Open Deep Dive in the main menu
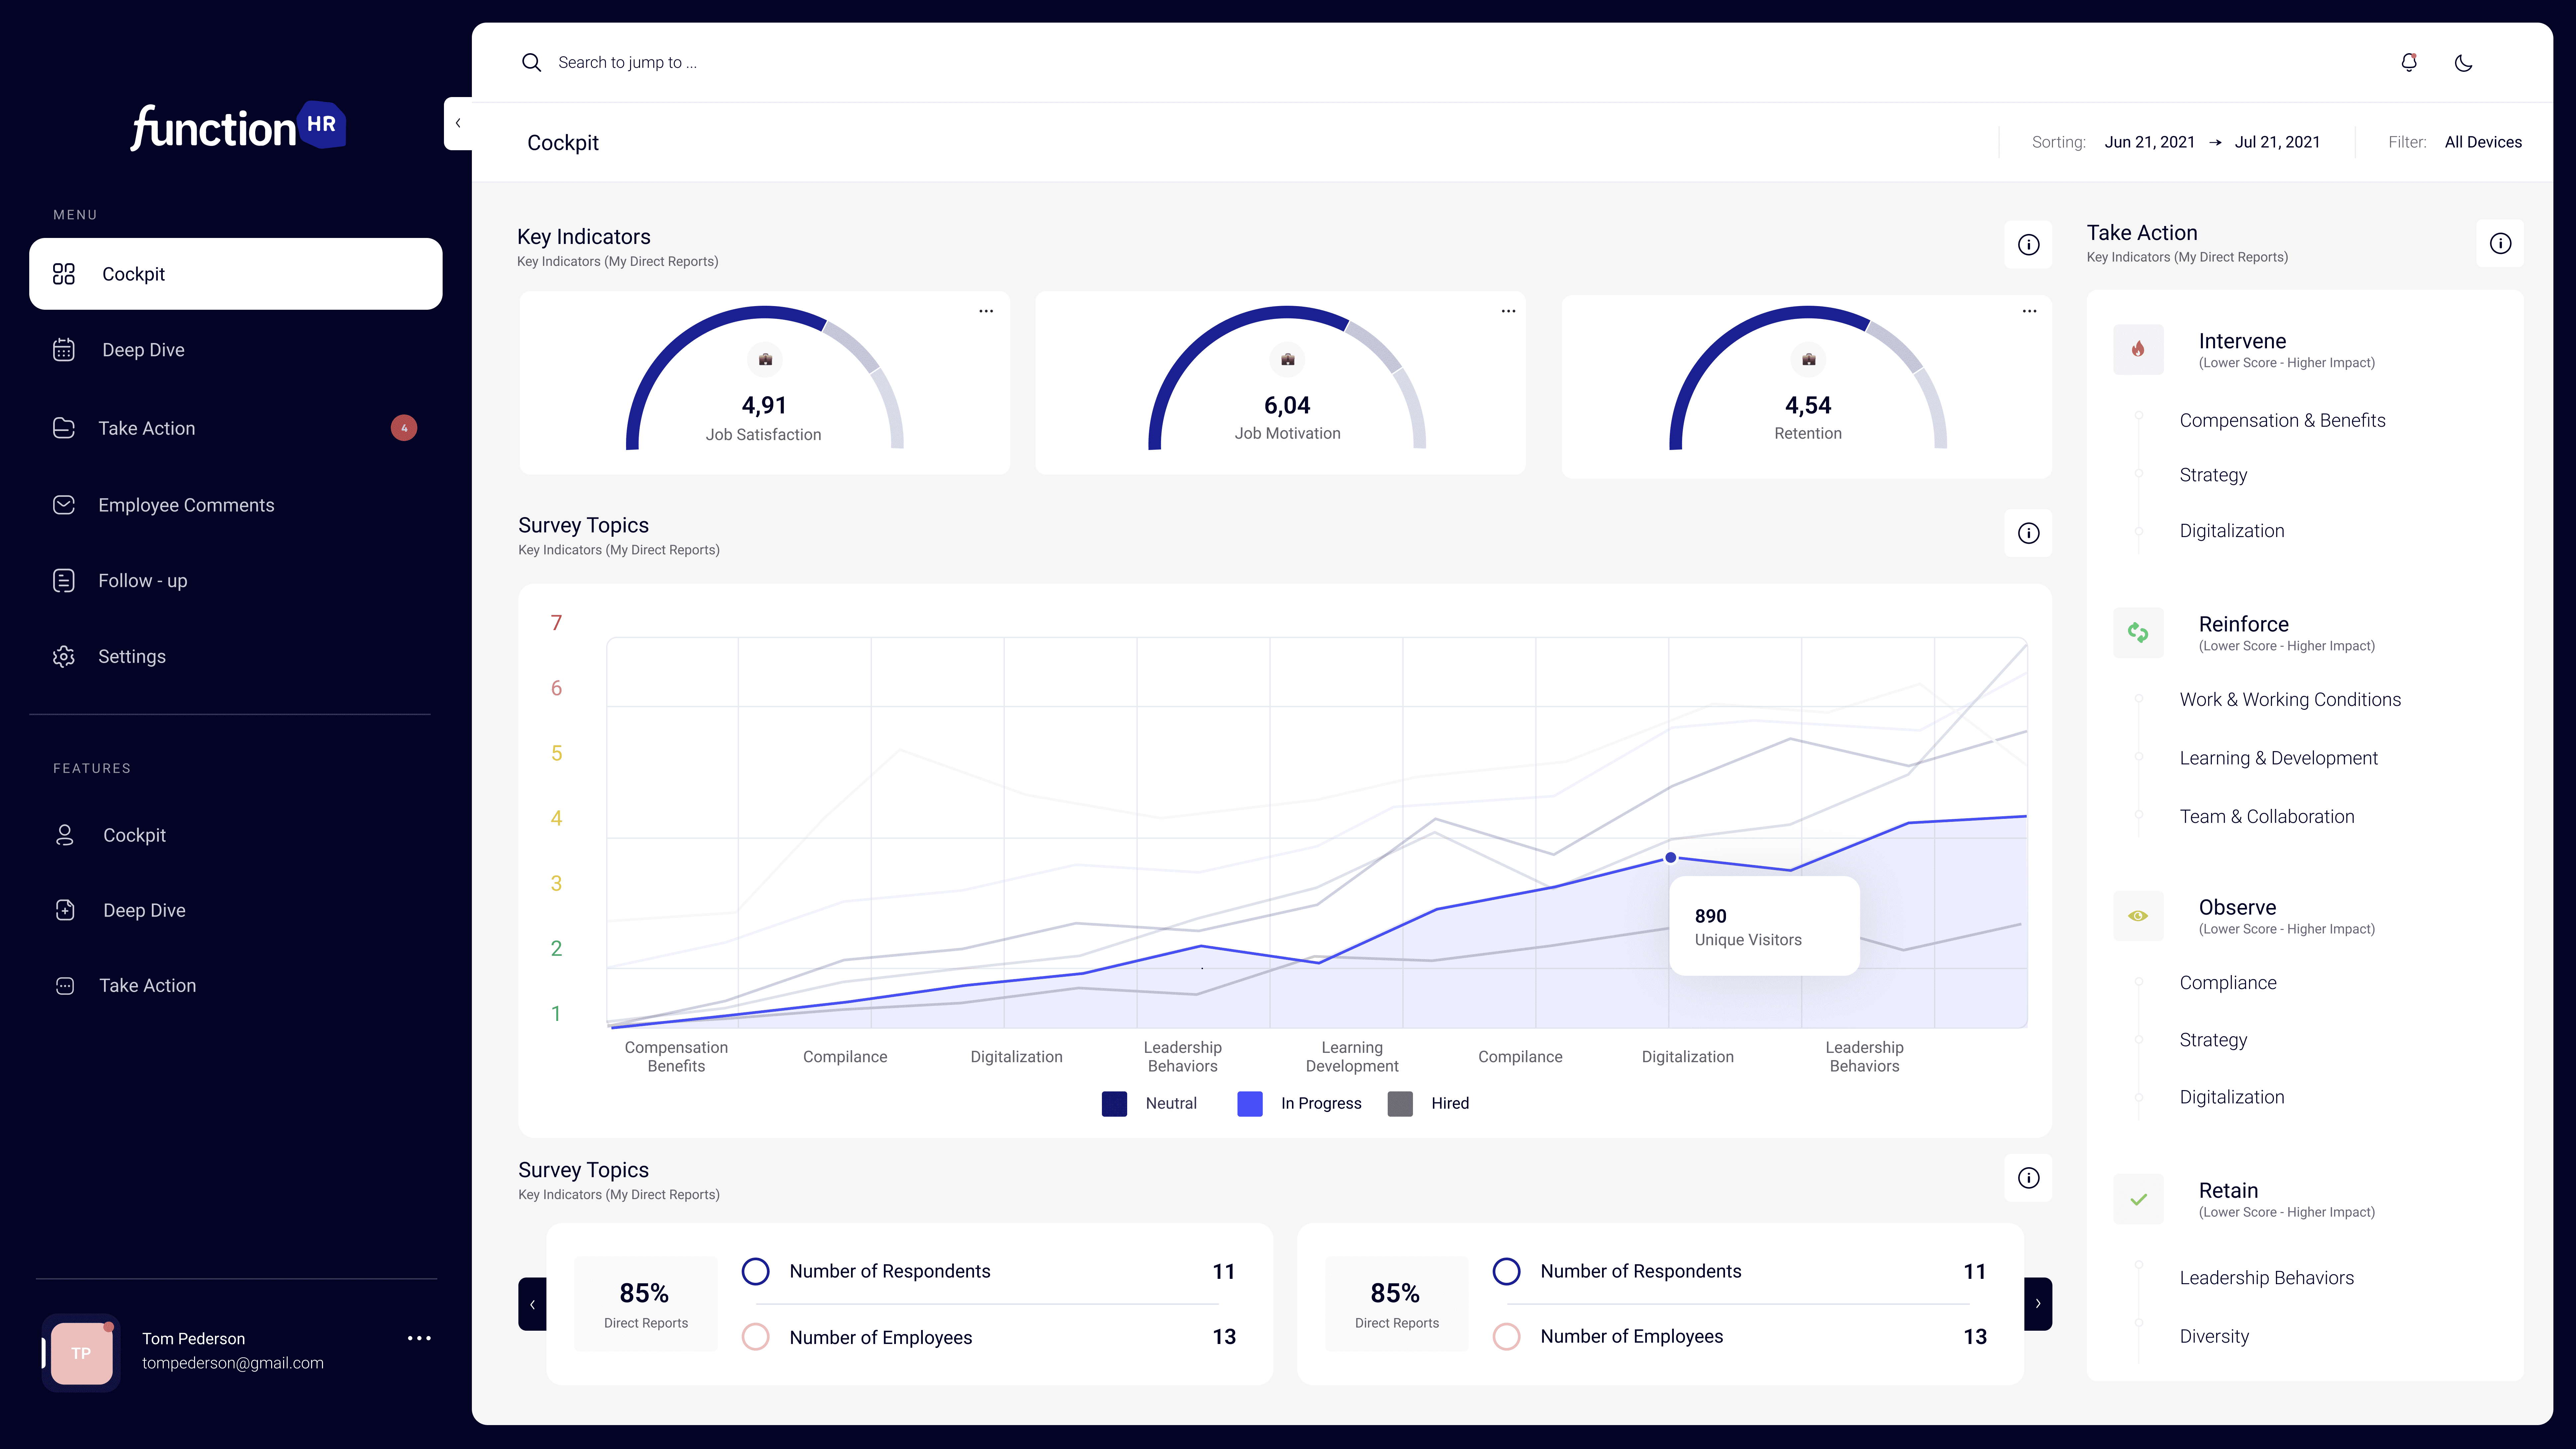Image resolution: width=2576 pixels, height=1449 pixels. 143,350
